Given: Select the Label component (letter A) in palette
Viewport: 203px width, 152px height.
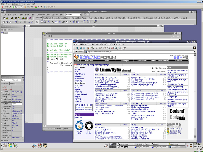Looking at the screenshot, I should (x=53, y=22).
